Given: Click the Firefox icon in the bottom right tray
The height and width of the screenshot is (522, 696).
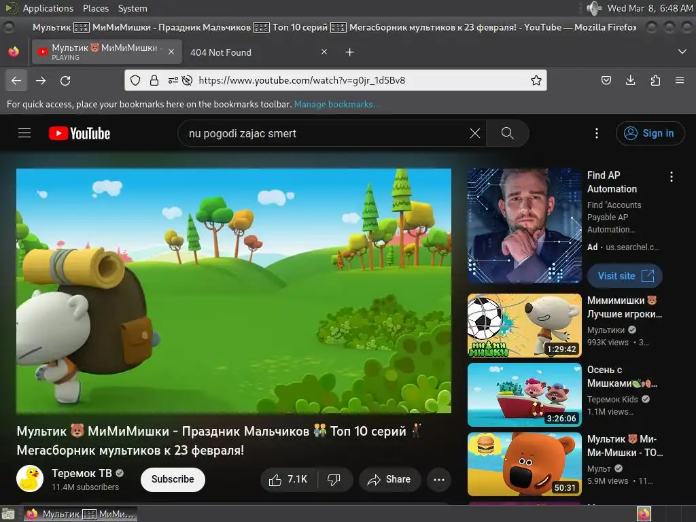Looking at the screenshot, I should (644, 514).
